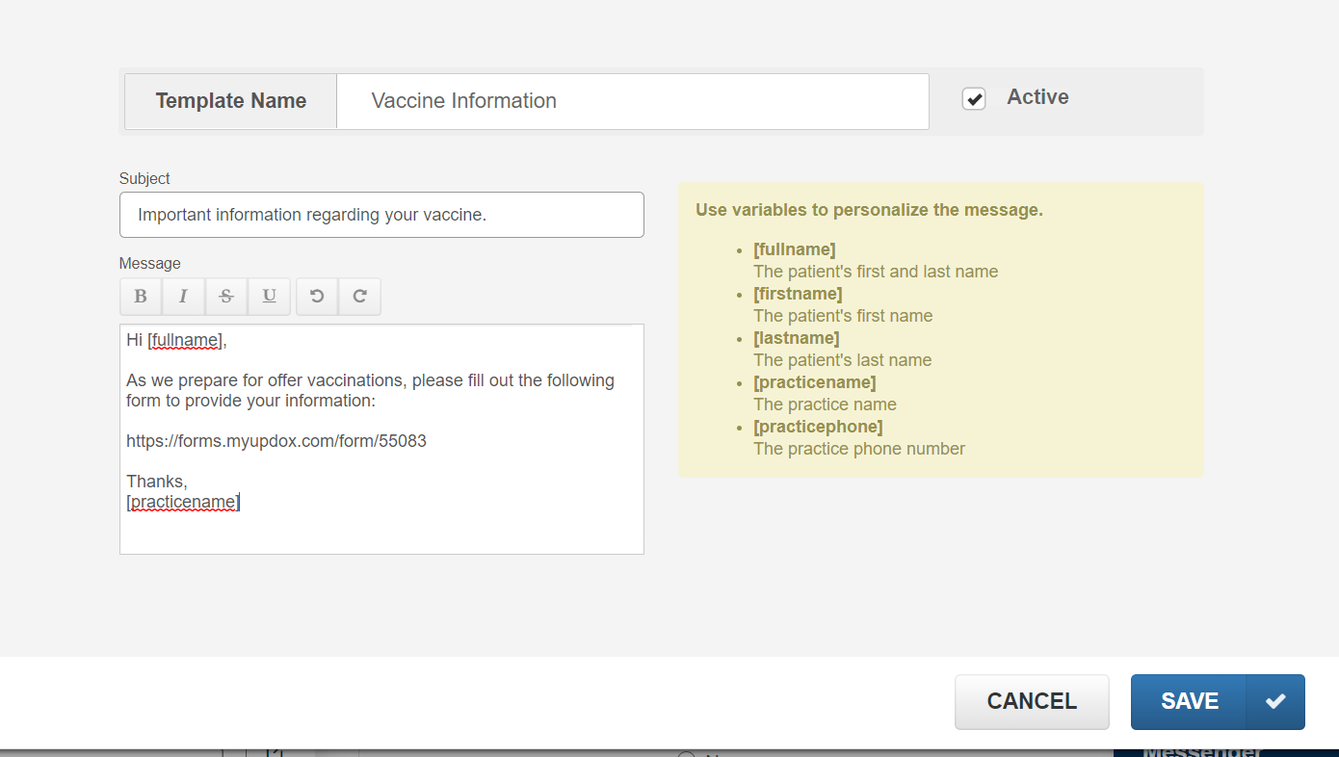Select the [fullname] variable in the help list
Screen dimensions: 1339x757
coord(795,250)
